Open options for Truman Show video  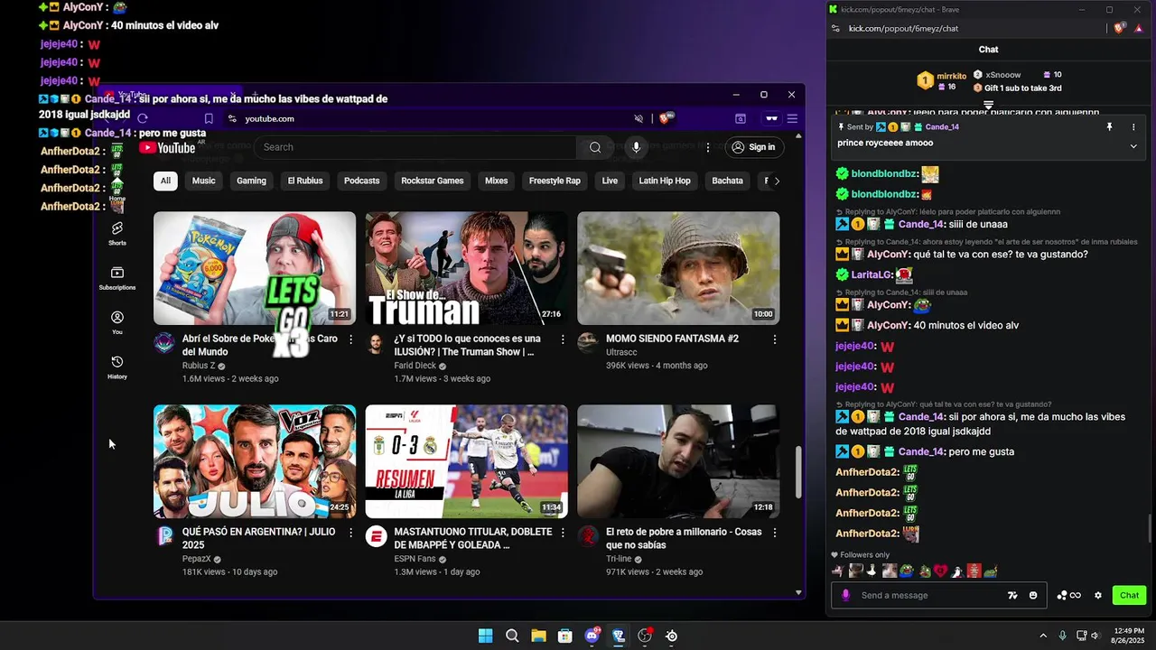click(563, 339)
